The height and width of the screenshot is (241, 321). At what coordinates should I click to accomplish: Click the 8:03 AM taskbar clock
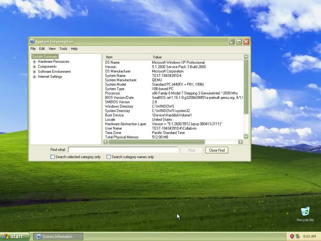click(309, 236)
